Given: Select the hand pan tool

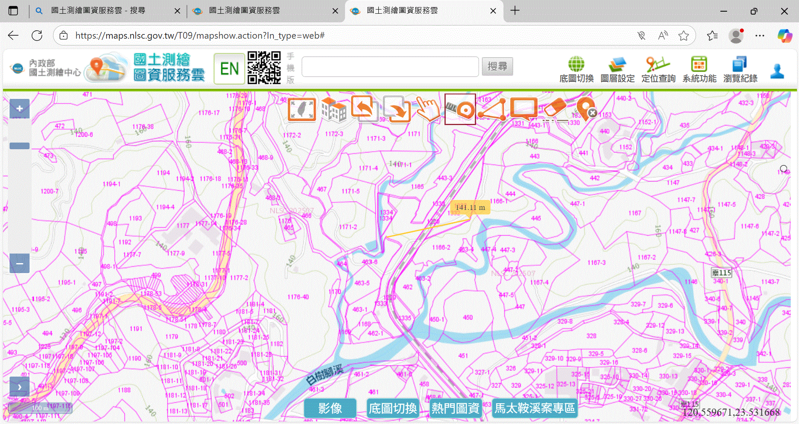Looking at the screenshot, I should (428, 109).
